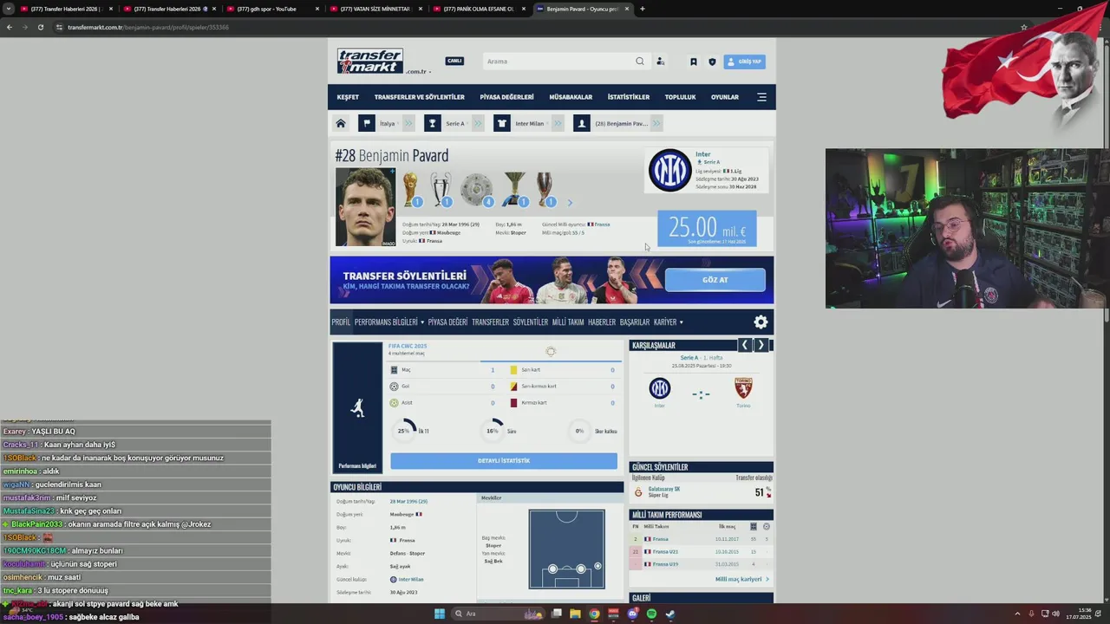Image resolution: width=1110 pixels, height=624 pixels.
Task: Open Oyunlar menu
Action: (725, 97)
